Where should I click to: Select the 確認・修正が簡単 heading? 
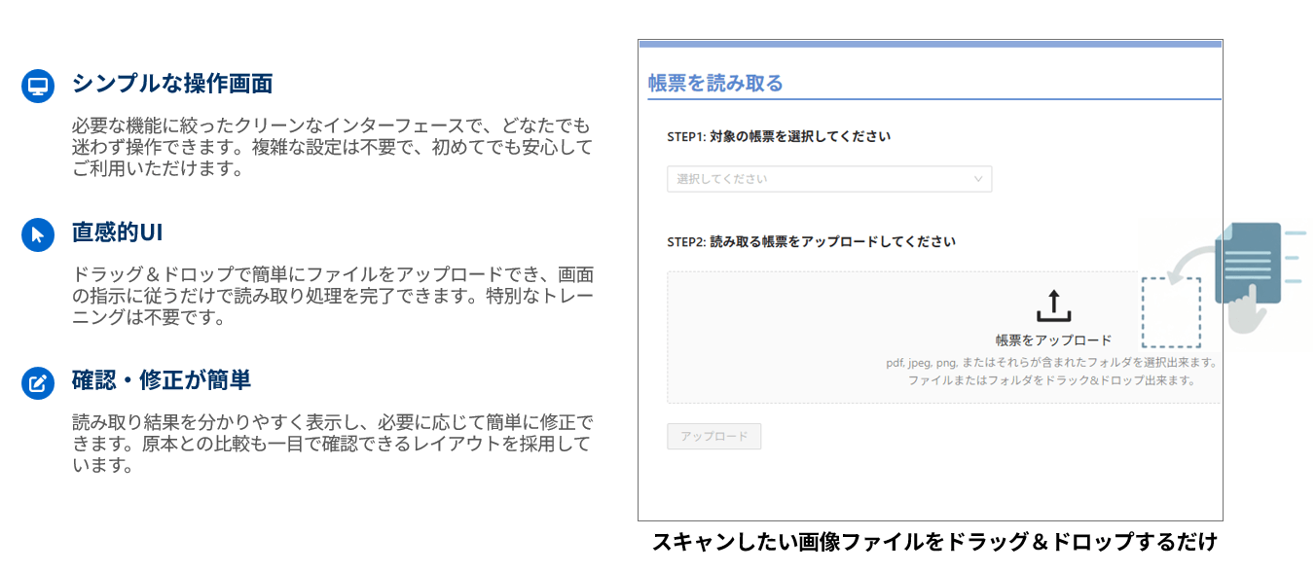(162, 380)
